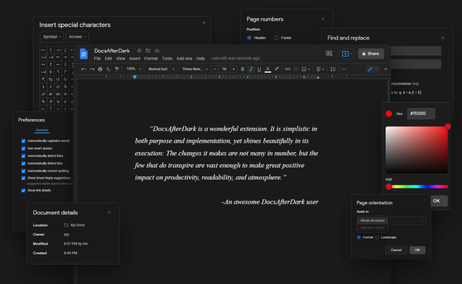
Task: Open the highlight color tool
Action: point(276,69)
